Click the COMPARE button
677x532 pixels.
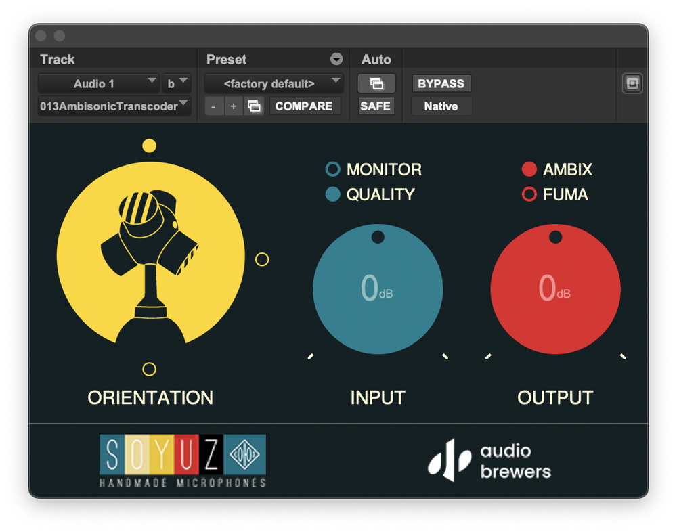click(x=305, y=106)
